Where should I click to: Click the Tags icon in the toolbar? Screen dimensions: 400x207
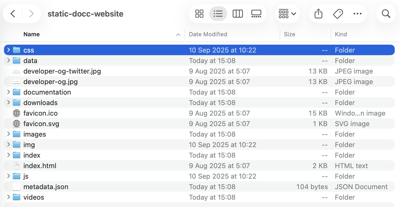point(338,13)
